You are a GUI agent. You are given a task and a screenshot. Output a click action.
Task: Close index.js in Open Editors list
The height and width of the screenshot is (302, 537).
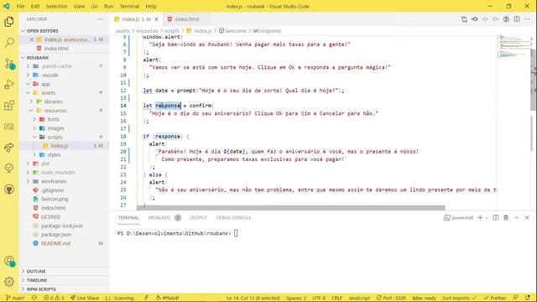[32, 39]
